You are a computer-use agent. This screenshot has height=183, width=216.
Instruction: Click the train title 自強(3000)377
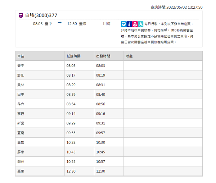[x=41, y=15]
